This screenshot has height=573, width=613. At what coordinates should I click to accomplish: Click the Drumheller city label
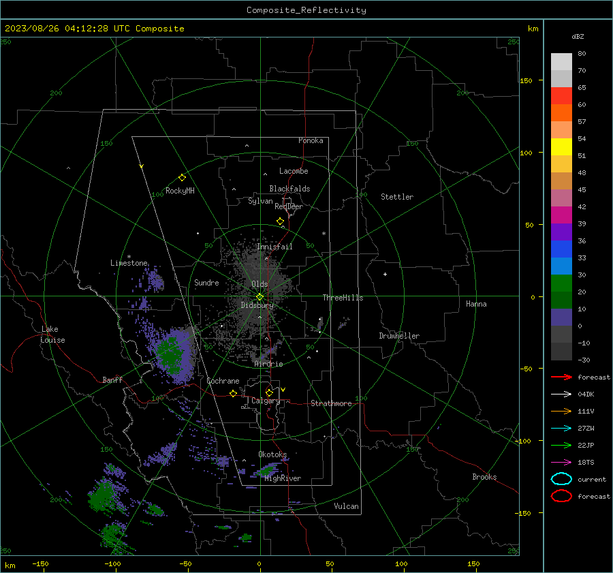[x=399, y=336]
